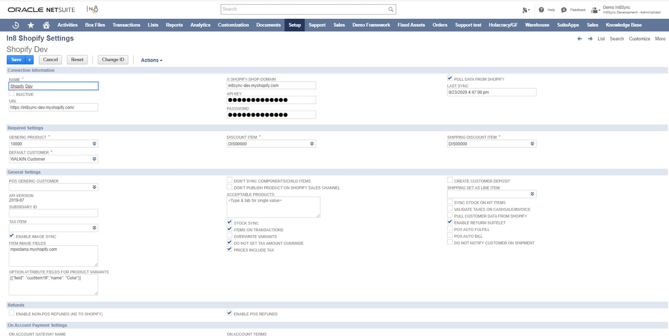Image resolution: width=669 pixels, height=336 pixels.
Task: Click the Last Sync date field
Action: [x=492, y=92]
